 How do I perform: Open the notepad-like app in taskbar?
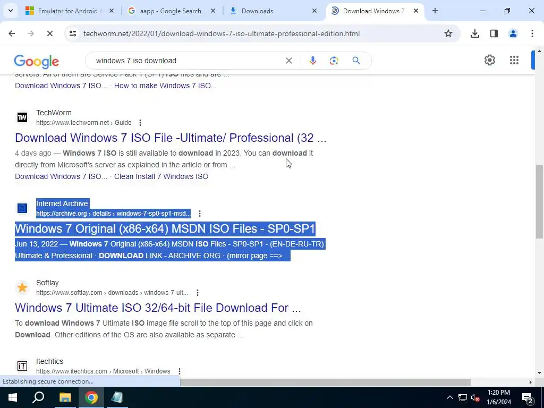117,397
